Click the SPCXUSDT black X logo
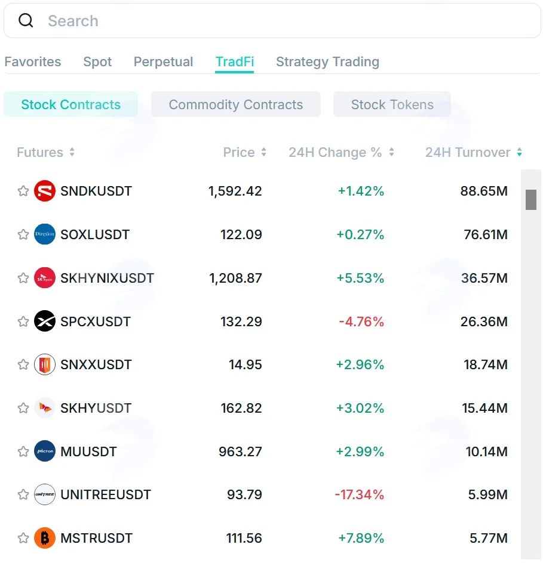Image resolution: width=543 pixels, height=563 pixels. pyautogui.click(x=45, y=321)
